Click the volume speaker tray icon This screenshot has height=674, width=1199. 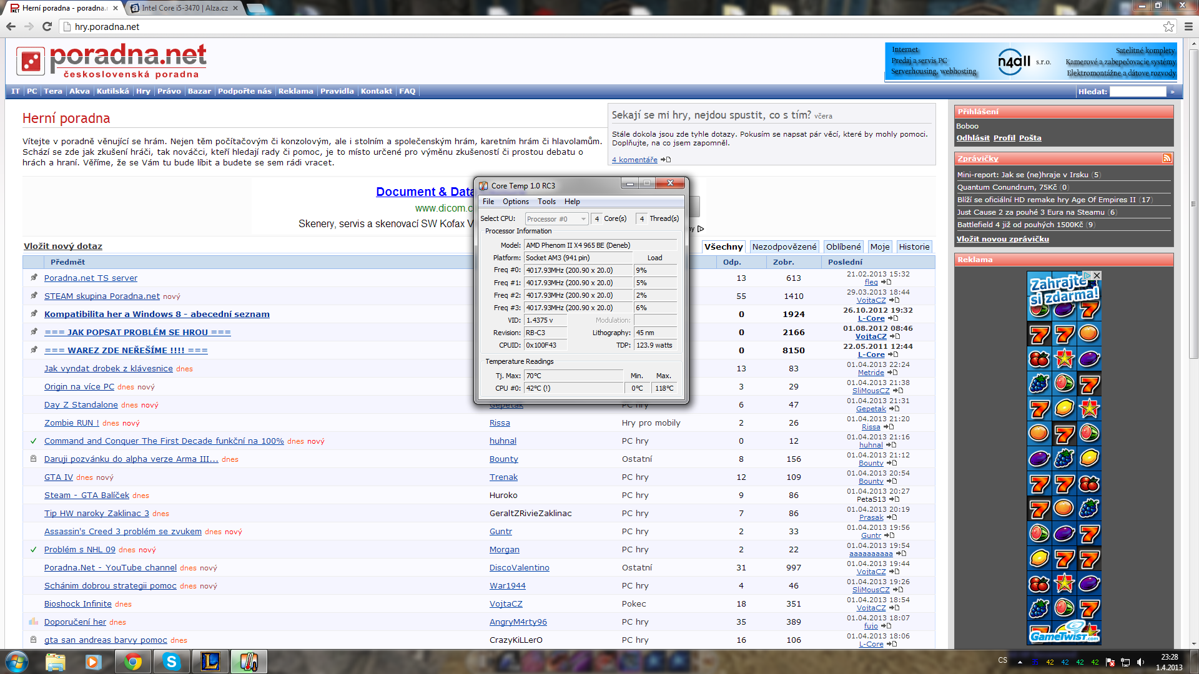click(x=1141, y=662)
